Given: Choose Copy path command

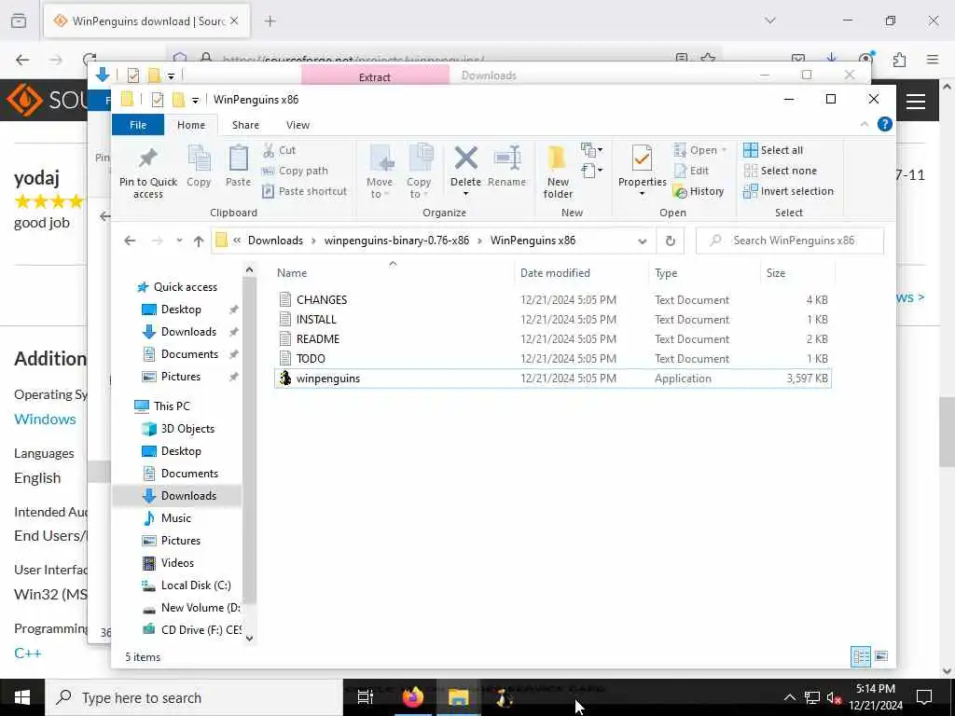Looking at the screenshot, I should click(295, 171).
